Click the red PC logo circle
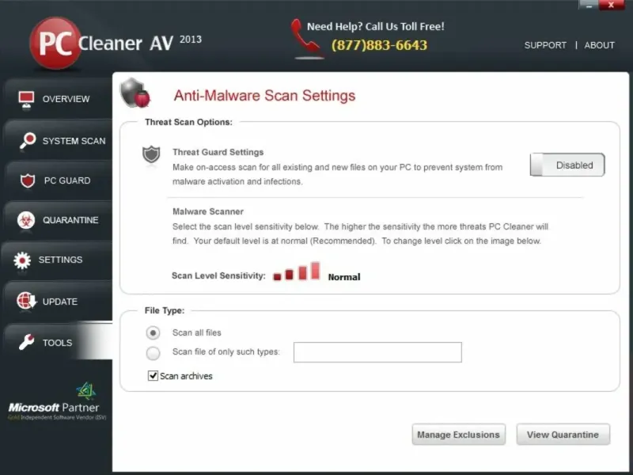The image size is (633, 475). 55,43
